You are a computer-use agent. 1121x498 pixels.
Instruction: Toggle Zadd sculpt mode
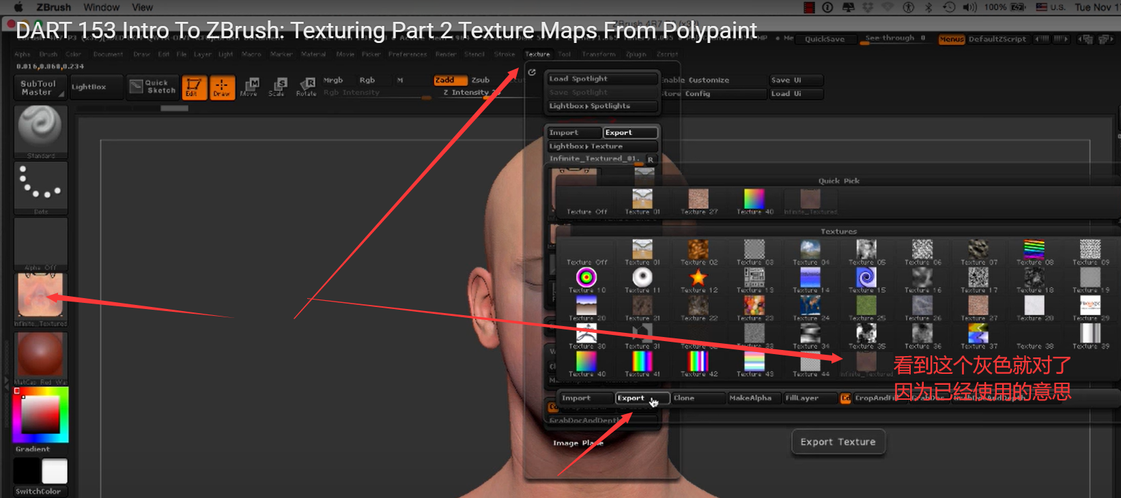click(x=451, y=80)
